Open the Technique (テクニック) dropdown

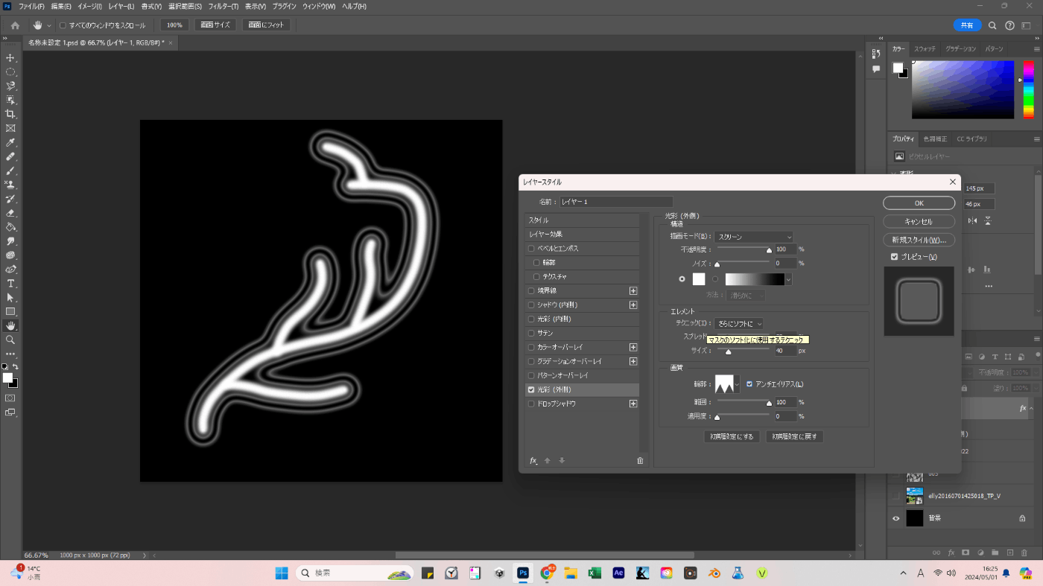pyautogui.click(x=739, y=324)
